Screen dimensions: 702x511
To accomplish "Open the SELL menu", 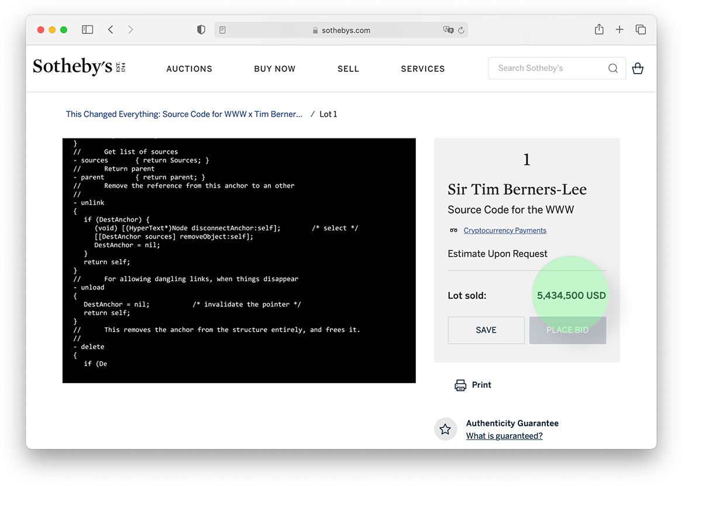I will coord(348,68).
